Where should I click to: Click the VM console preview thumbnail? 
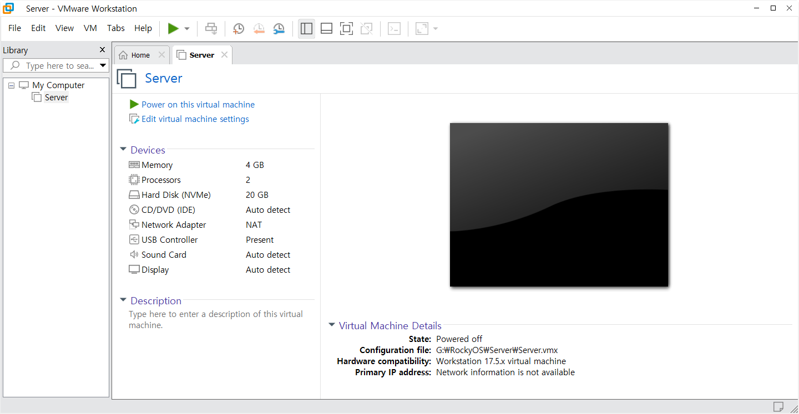click(559, 205)
